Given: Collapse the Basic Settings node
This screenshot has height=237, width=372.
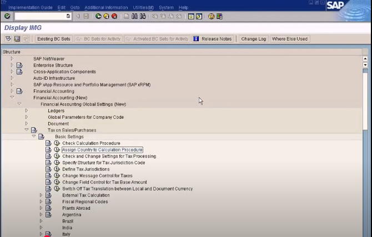Looking at the screenshot, I should tap(34, 136).
